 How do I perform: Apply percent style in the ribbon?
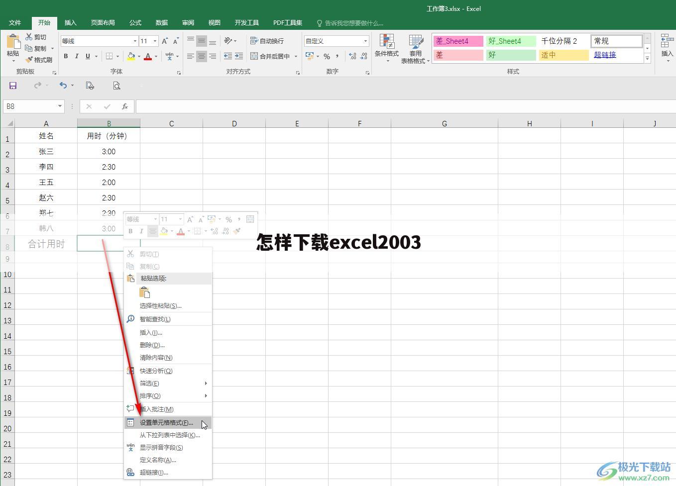(x=327, y=56)
